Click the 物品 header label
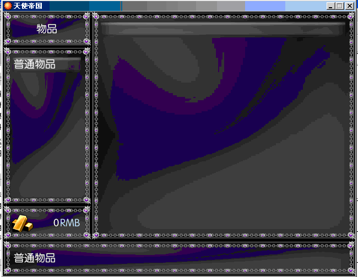 coord(47,29)
